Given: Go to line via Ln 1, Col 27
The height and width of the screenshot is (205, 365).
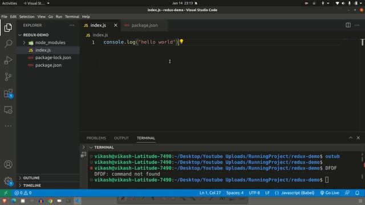Looking at the screenshot, I should coord(210,192).
